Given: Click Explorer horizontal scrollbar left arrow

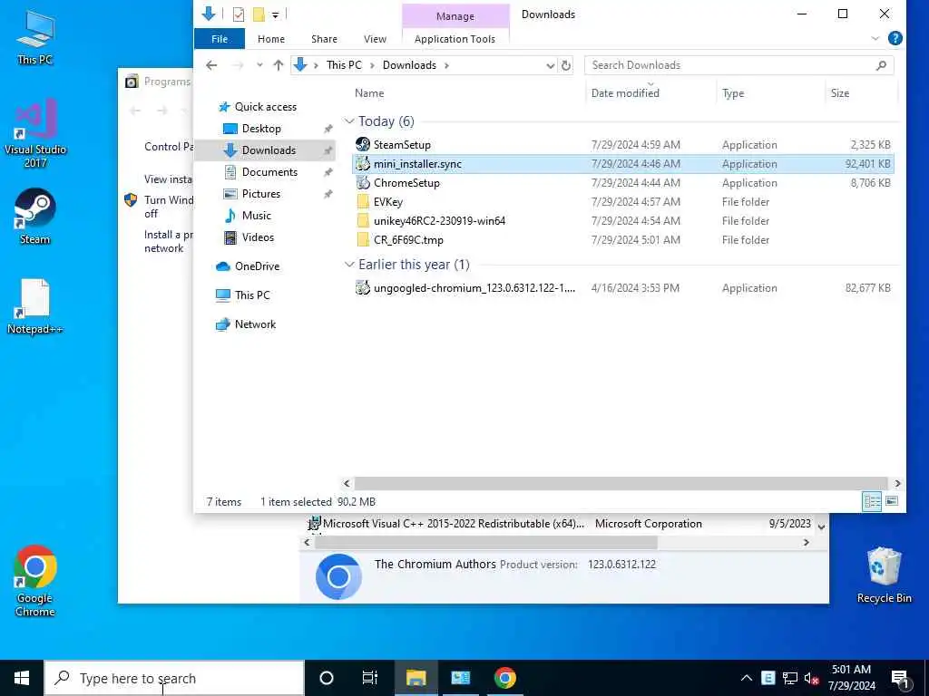Looking at the screenshot, I should pyautogui.click(x=347, y=484).
